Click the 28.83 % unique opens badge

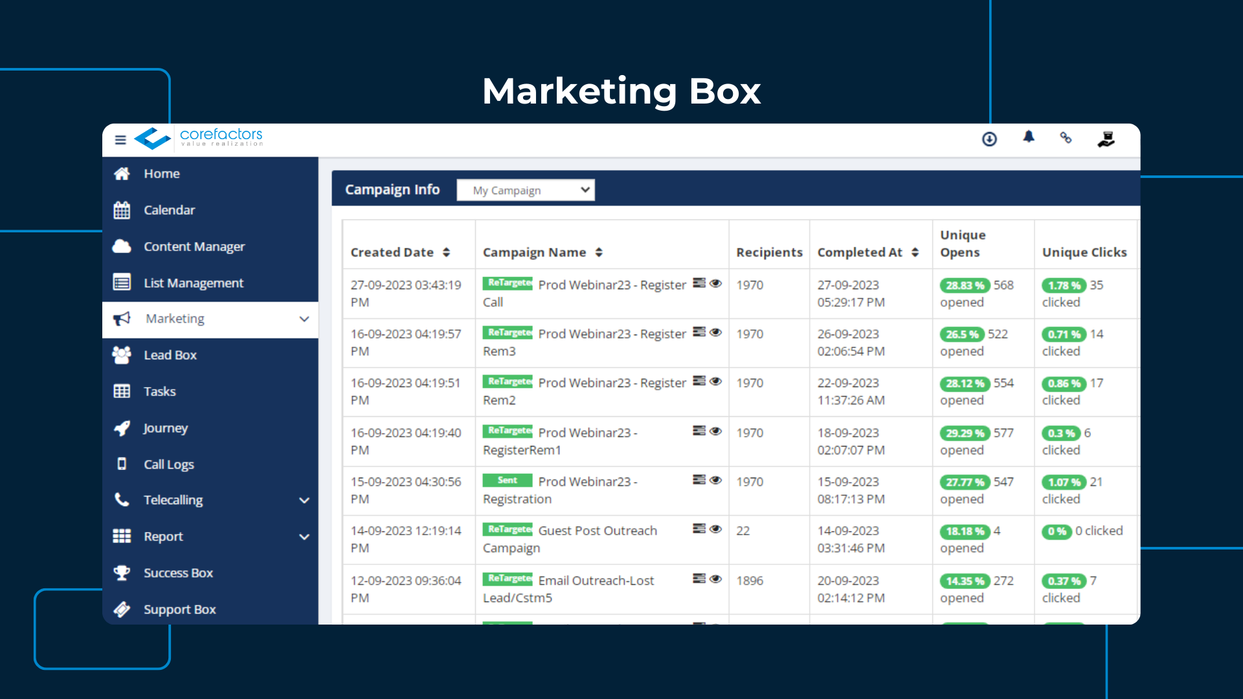[964, 285]
